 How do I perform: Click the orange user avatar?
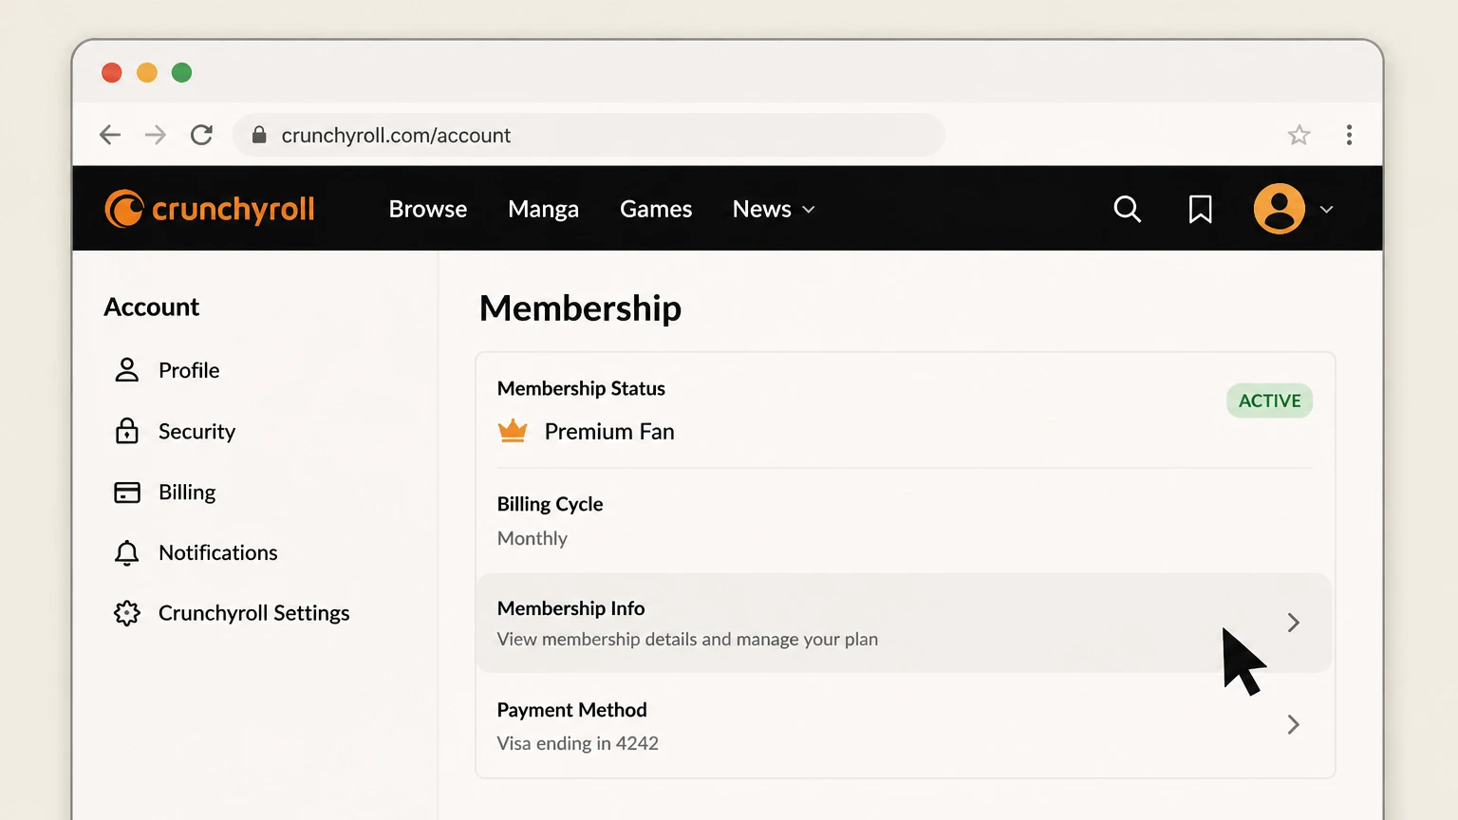pyautogui.click(x=1279, y=209)
